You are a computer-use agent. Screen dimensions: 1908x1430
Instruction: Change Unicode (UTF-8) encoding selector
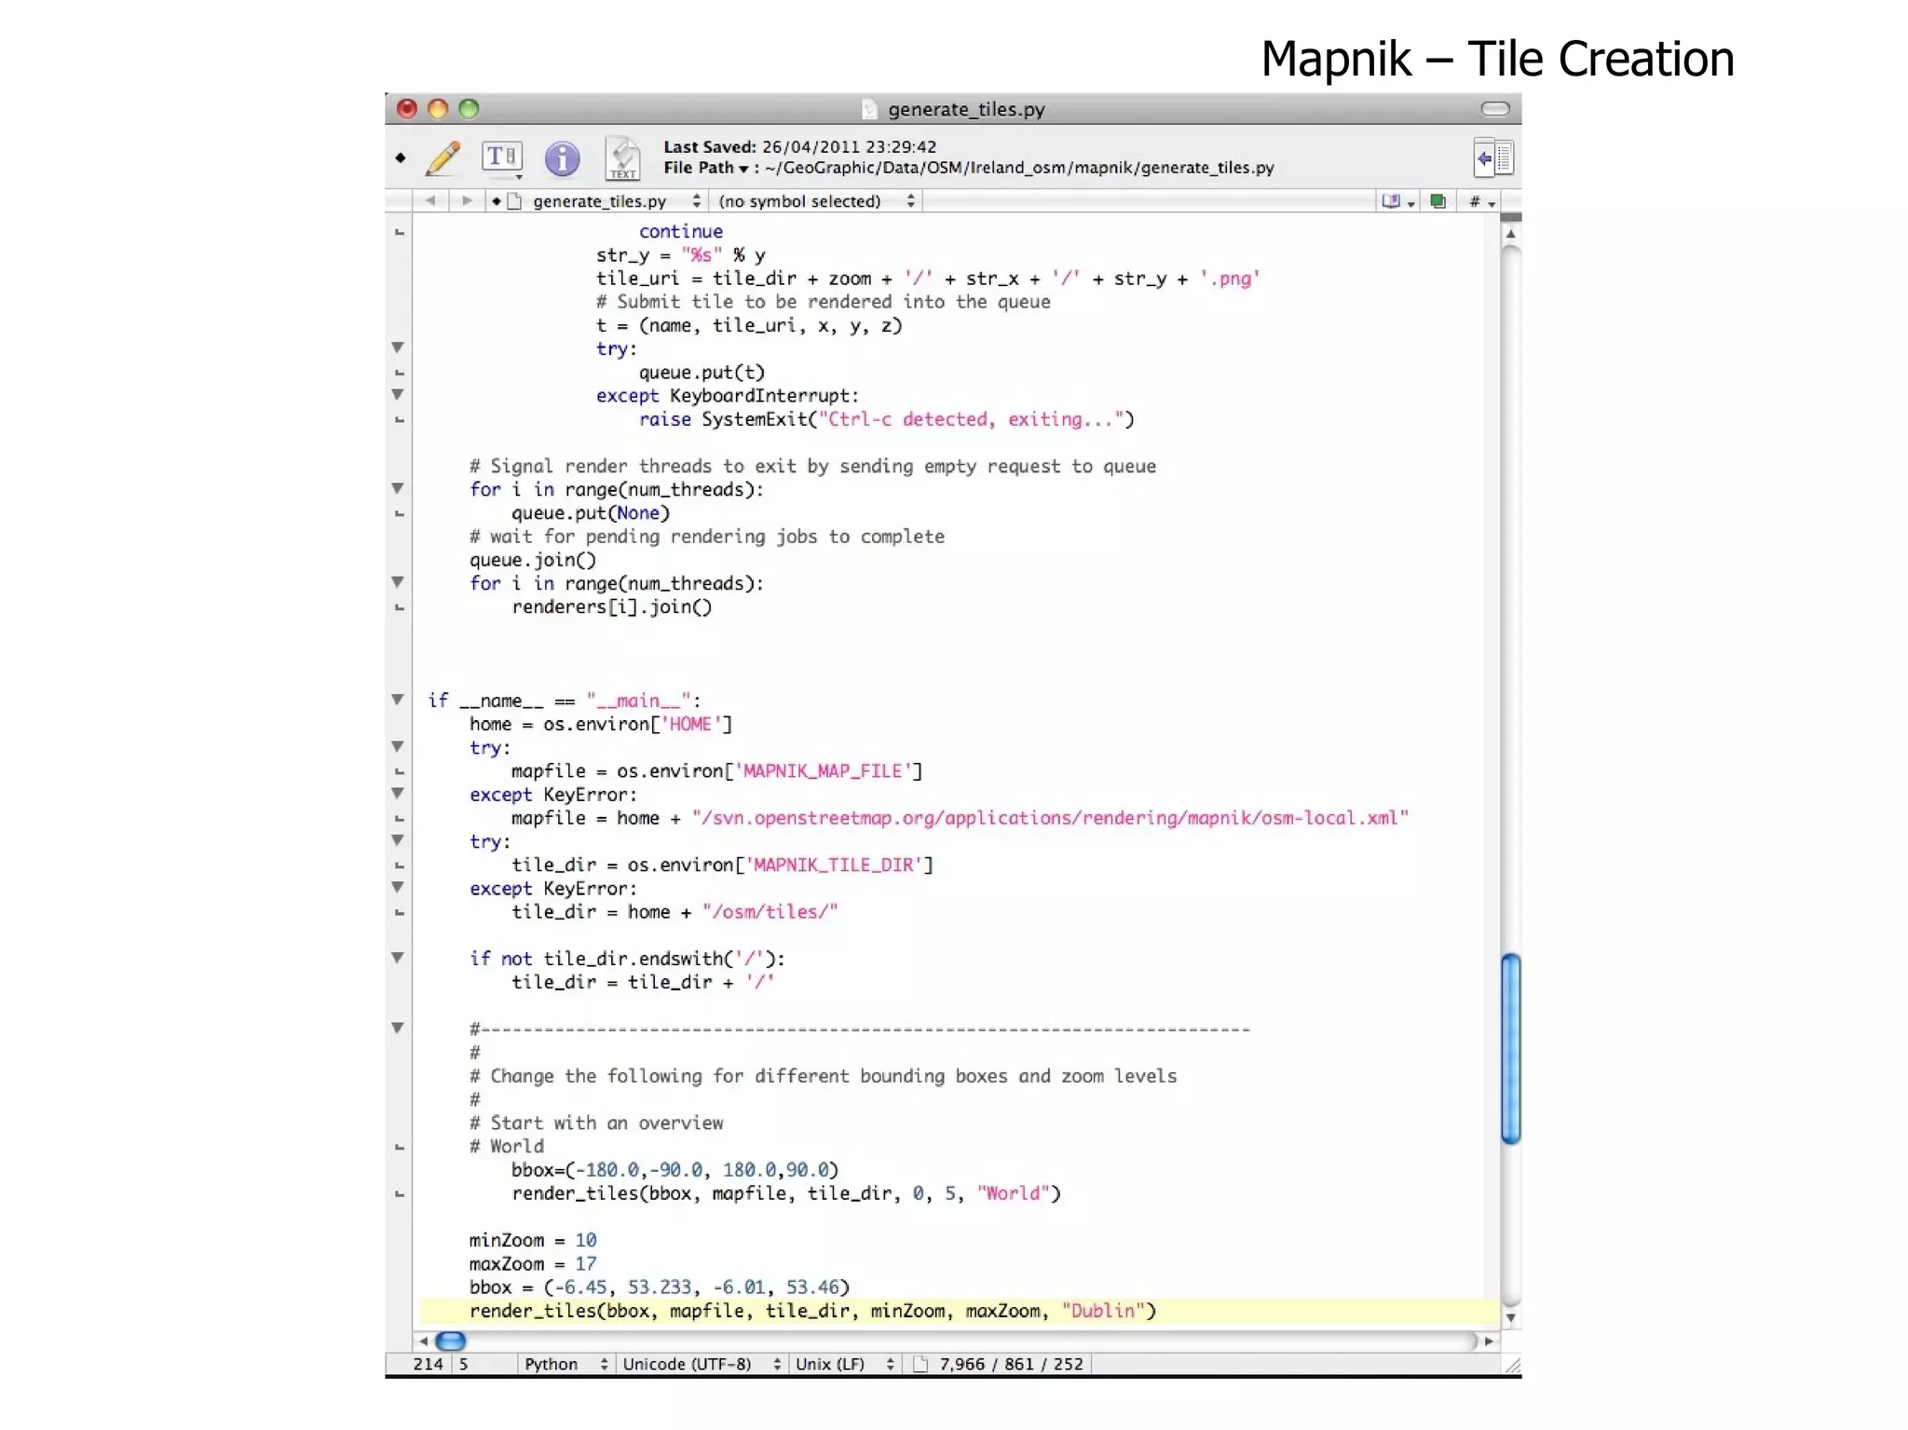(x=701, y=1364)
